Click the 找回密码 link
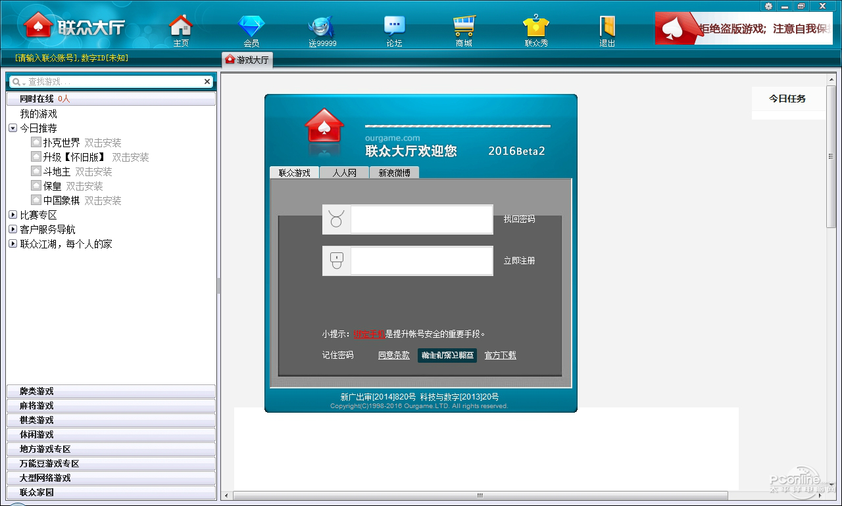The width and height of the screenshot is (842, 506). pos(519,219)
